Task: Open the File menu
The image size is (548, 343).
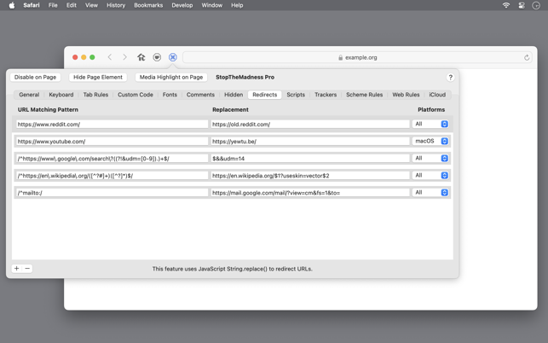Action: coord(53,5)
